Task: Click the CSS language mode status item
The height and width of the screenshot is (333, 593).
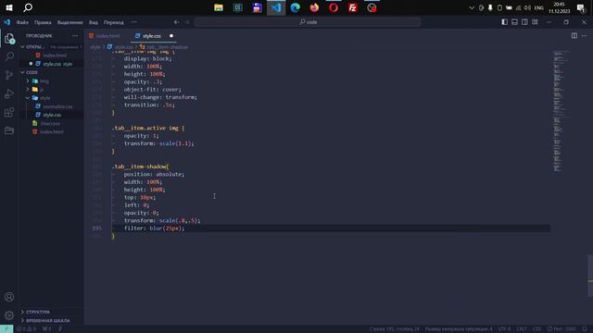Action: (536, 329)
